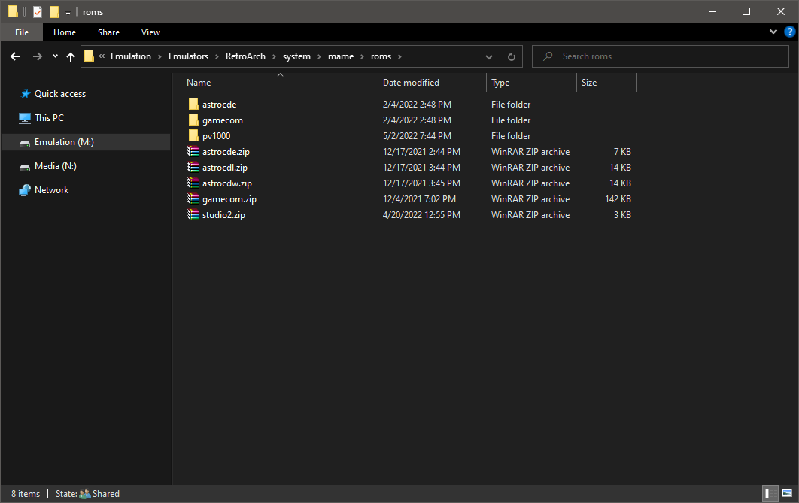799x503 pixels.
Task: Expand the ribbon with the chevron
Action: tap(773, 32)
